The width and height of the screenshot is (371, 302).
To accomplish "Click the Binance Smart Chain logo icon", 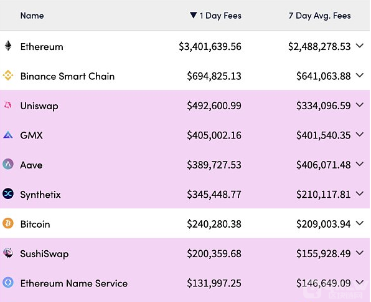I will (8, 75).
